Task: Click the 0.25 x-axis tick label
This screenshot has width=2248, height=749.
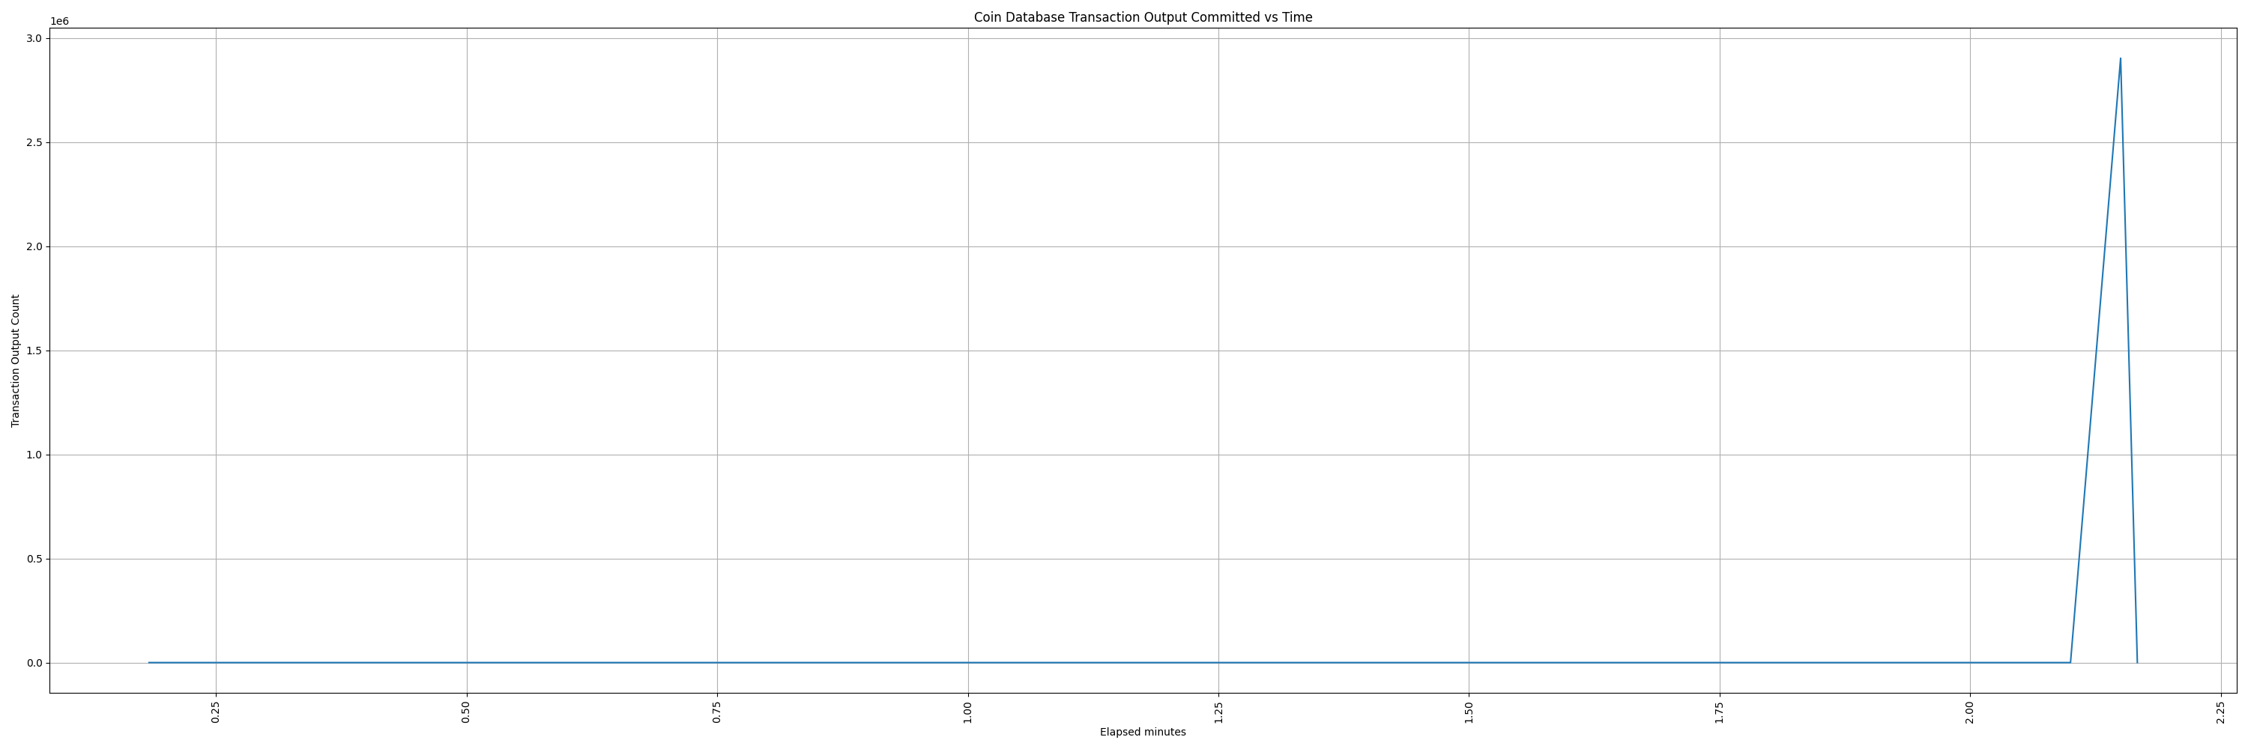Action: tap(217, 712)
